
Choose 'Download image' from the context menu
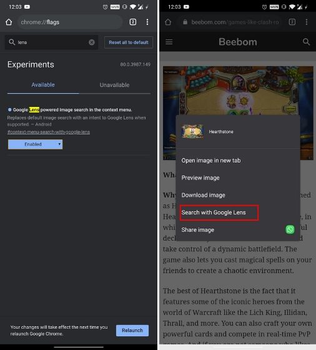[203, 195]
